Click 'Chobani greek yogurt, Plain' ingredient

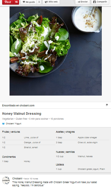point(91,169)
